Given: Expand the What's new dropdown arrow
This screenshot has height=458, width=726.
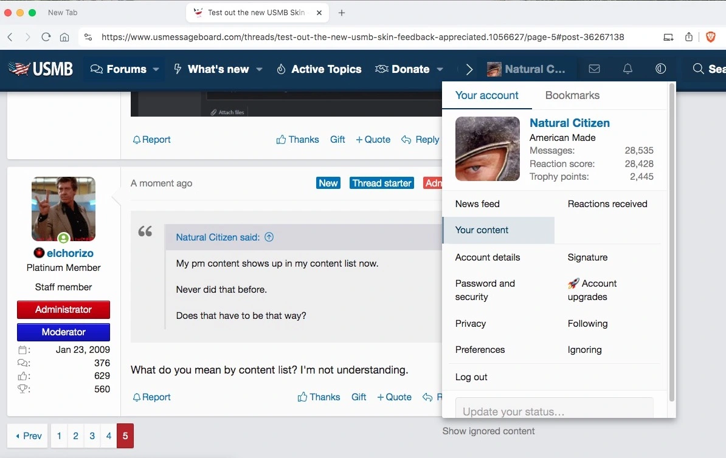Looking at the screenshot, I should [260, 69].
